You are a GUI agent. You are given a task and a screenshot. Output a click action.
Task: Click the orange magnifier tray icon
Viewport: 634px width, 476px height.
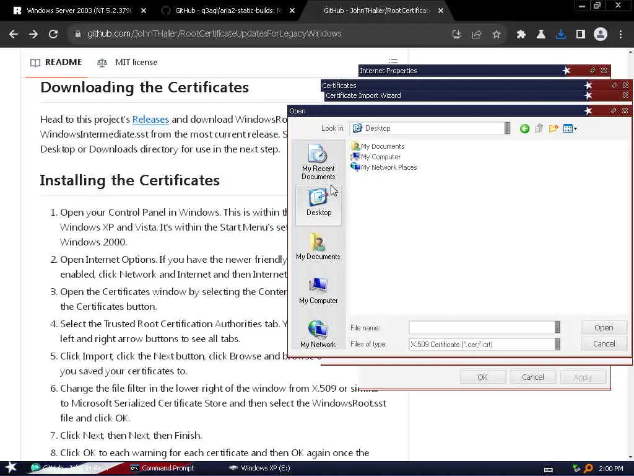point(588,469)
